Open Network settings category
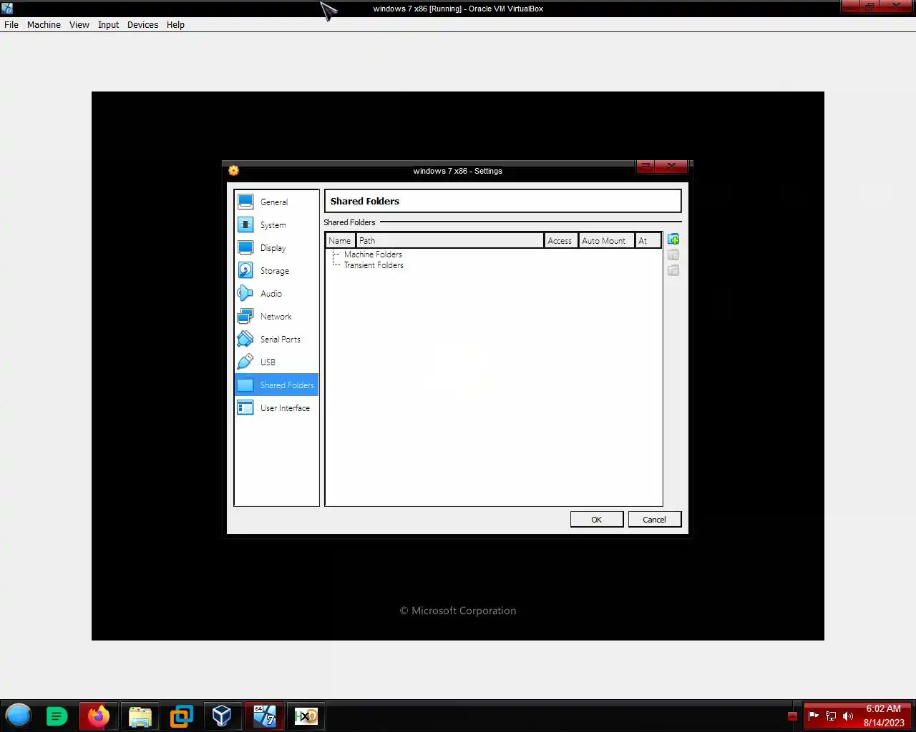 tap(276, 316)
